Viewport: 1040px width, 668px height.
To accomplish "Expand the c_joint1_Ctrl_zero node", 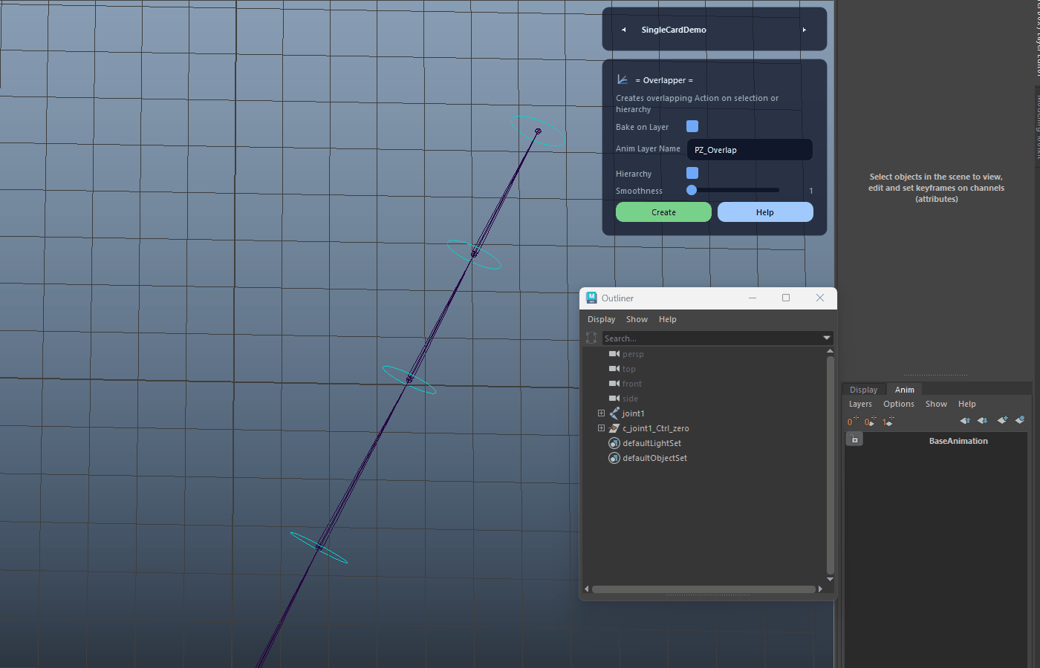I will 601,428.
